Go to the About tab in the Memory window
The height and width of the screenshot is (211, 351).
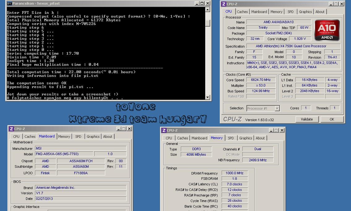click(260, 138)
